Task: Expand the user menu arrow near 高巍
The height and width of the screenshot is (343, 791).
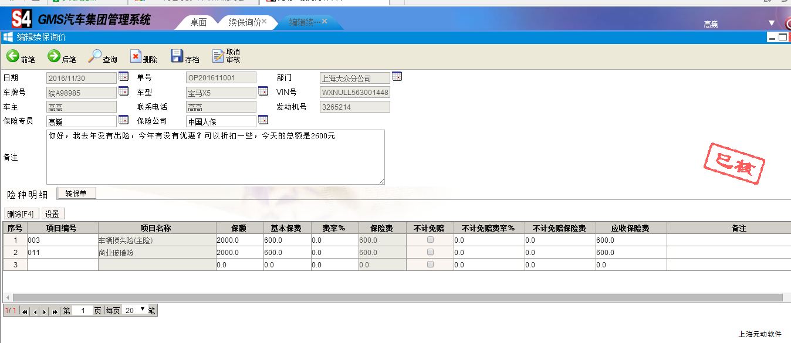Action: pos(772,23)
